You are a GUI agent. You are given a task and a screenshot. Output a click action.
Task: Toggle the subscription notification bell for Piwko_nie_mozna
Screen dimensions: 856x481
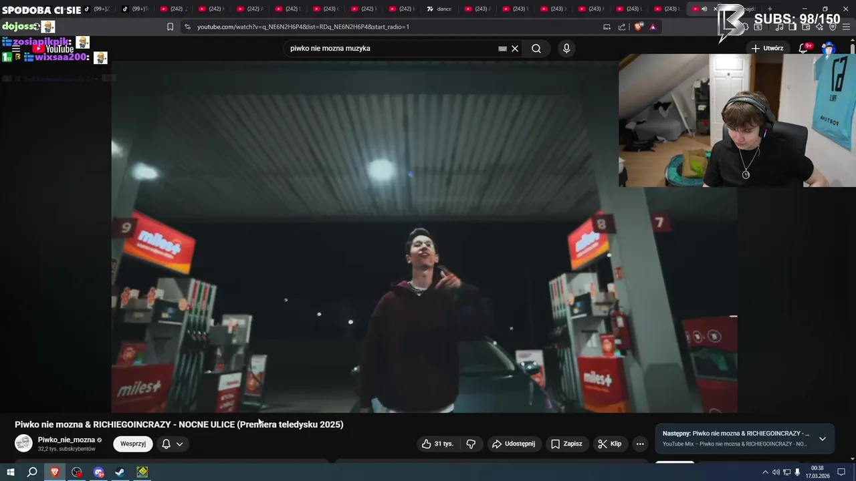167,444
